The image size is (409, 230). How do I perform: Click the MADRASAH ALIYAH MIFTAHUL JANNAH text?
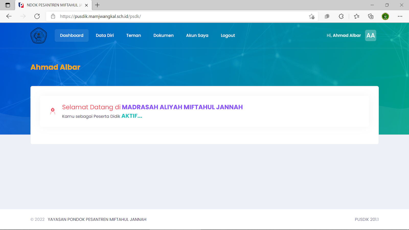tap(182, 107)
